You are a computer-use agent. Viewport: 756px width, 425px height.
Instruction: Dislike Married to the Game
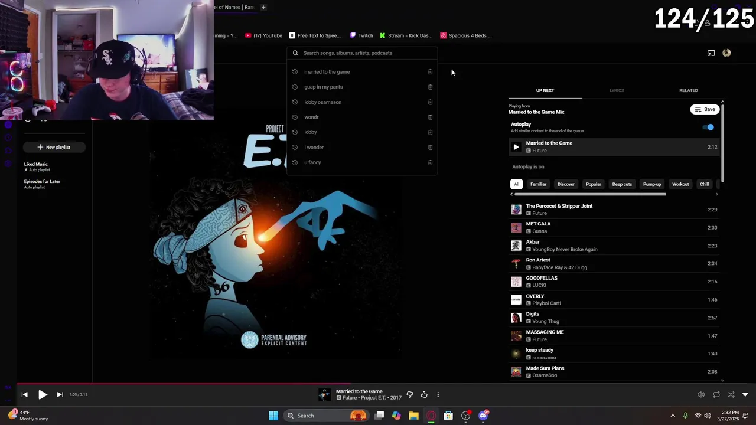point(410,394)
